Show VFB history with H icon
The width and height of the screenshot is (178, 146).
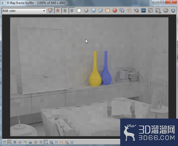(56, 142)
